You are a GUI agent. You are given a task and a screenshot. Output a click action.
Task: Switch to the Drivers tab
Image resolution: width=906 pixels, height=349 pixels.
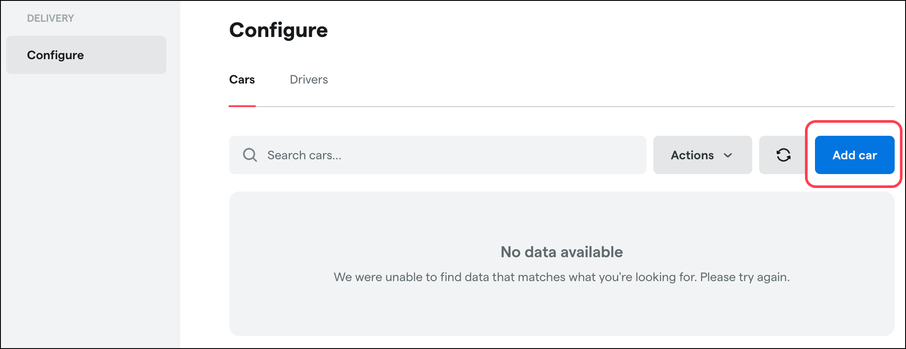tap(309, 80)
